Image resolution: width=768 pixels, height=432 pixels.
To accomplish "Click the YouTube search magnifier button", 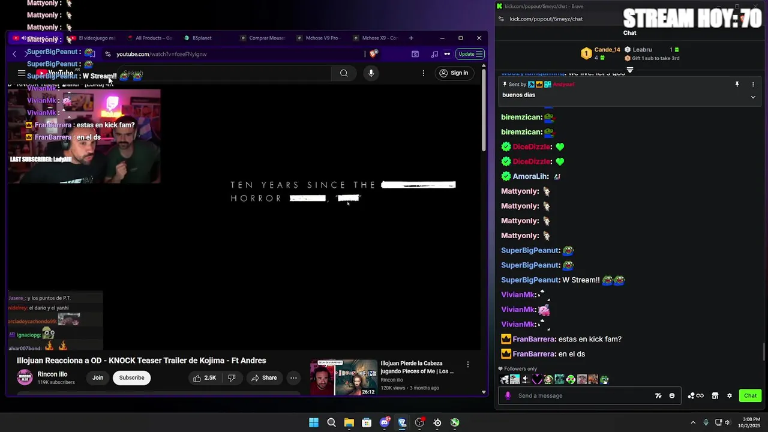I will 344,73.
